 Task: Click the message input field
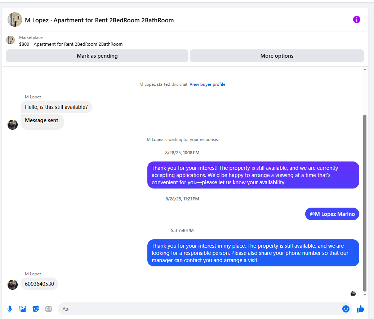(198, 309)
